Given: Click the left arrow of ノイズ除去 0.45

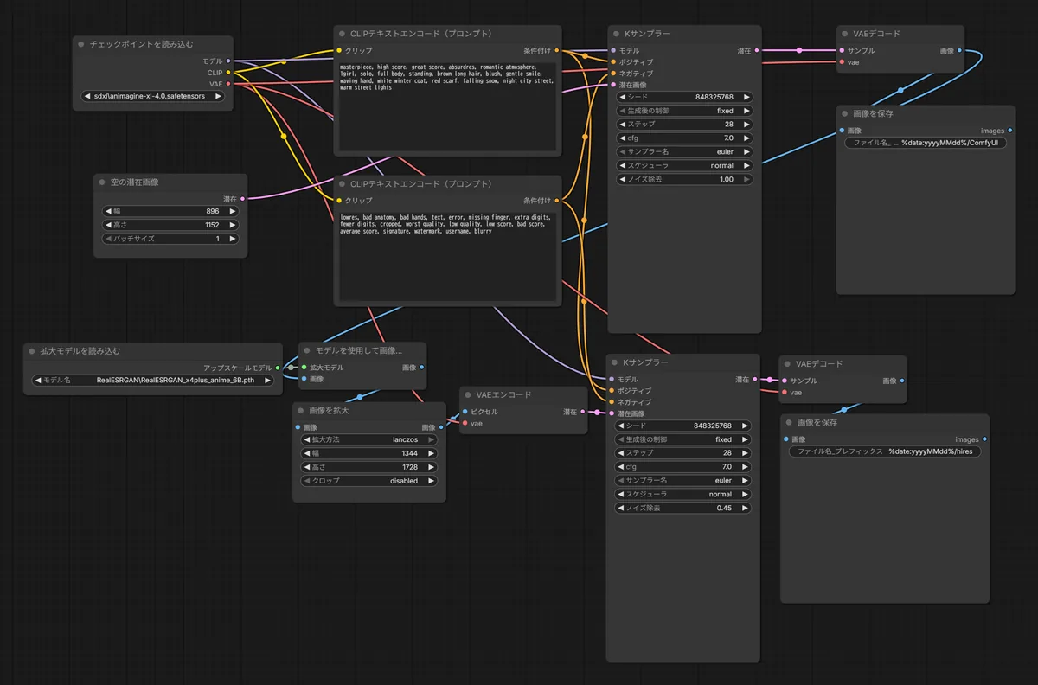Looking at the screenshot, I should coord(621,508).
